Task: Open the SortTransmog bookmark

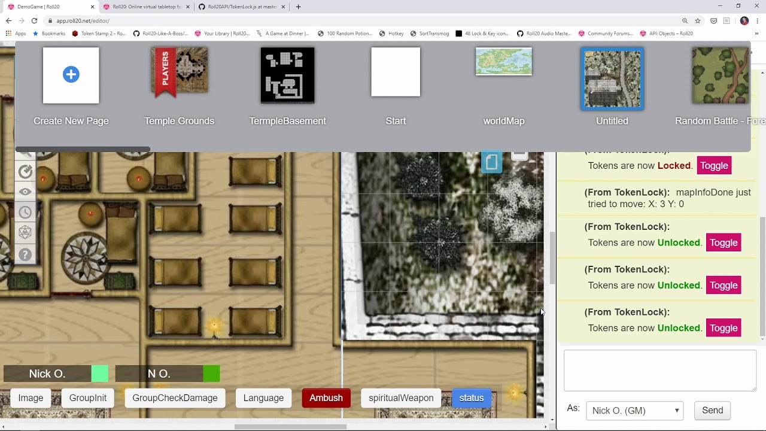Action: tap(430, 34)
